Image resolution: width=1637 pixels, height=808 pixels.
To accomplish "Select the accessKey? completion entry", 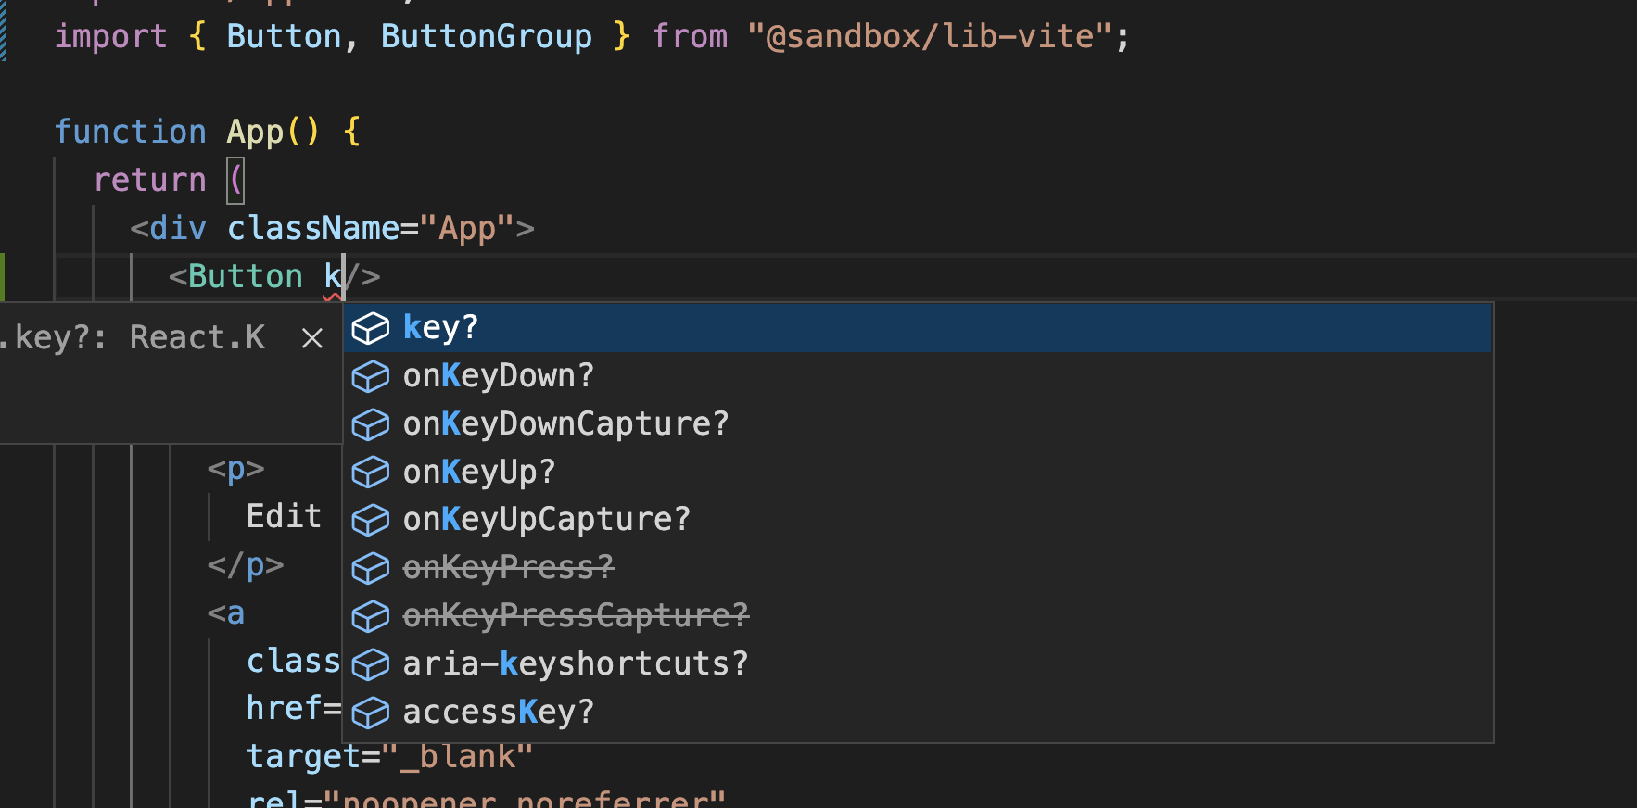I will 499,712.
